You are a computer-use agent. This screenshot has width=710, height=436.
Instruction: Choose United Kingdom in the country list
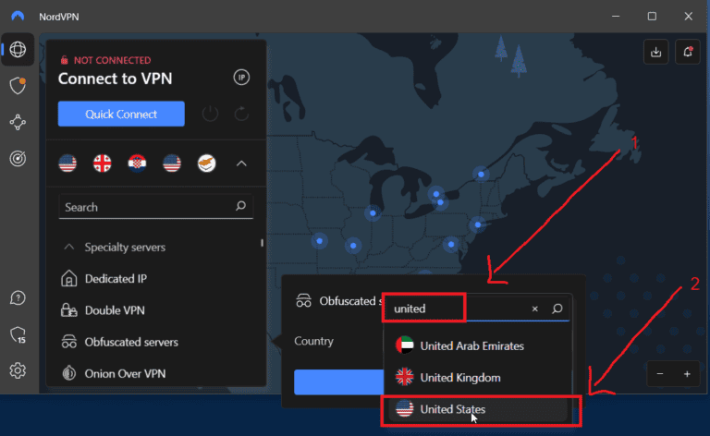pos(460,377)
